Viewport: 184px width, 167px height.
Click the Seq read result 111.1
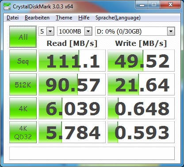[x=72, y=61]
